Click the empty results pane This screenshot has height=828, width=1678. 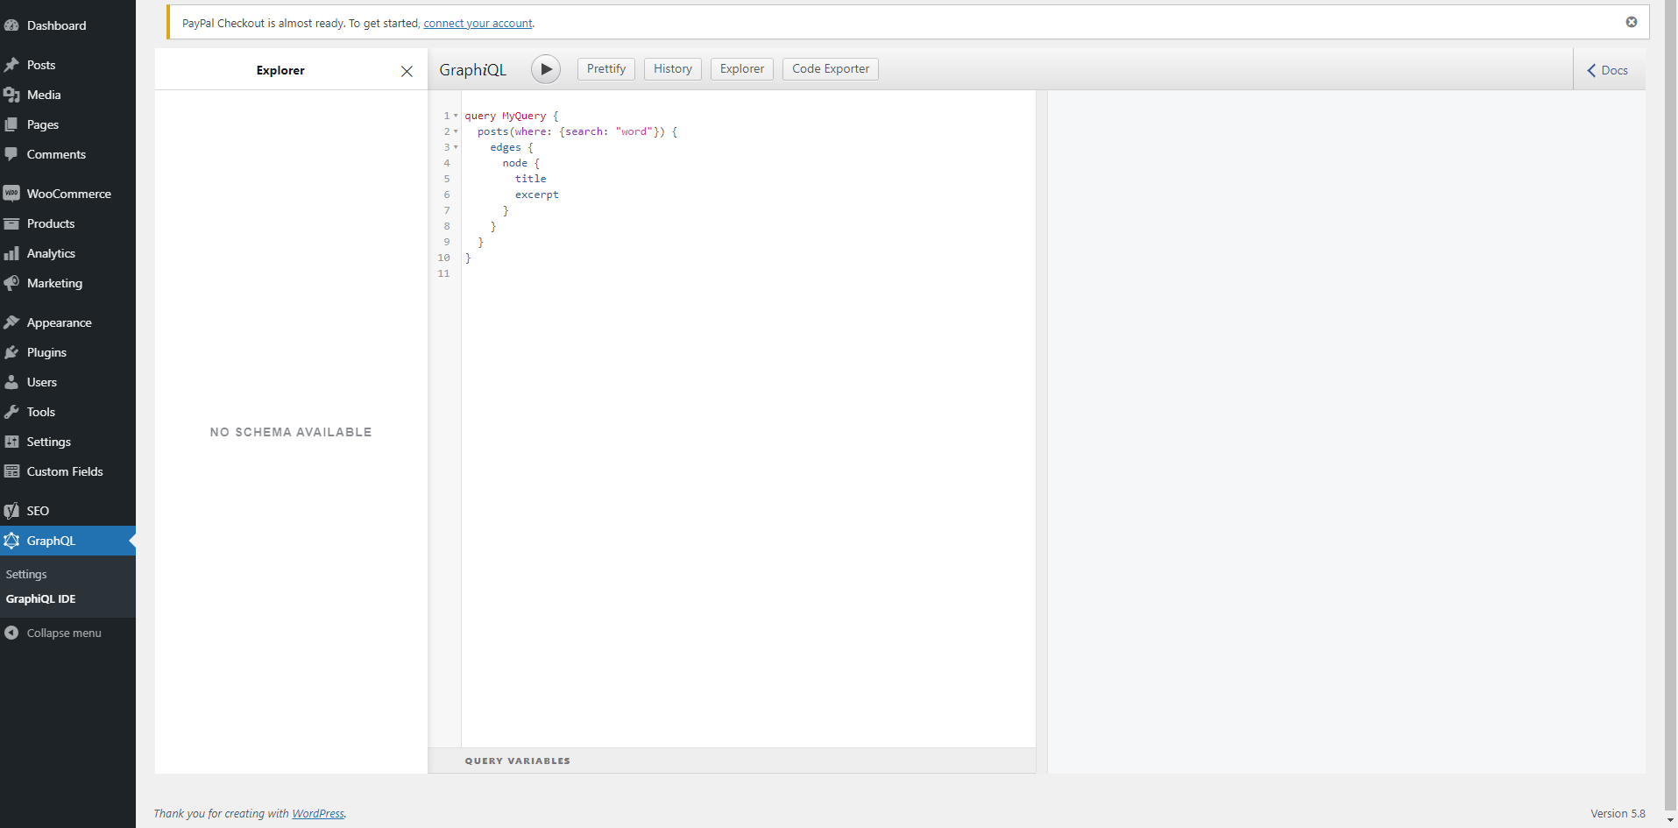[x=1347, y=432]
